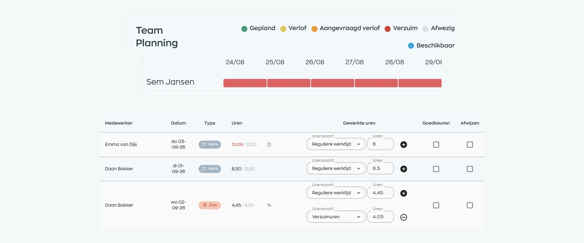Tick Afwijzen for Daan Bakker di 01-09-26
The image size is (584, 243).
click(x=470, y=169)
